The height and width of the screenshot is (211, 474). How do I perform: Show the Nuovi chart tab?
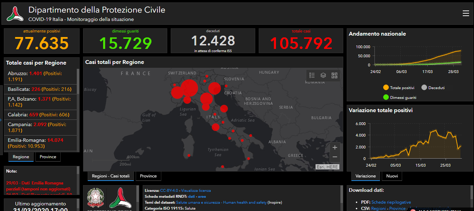(x=392, y=176)
